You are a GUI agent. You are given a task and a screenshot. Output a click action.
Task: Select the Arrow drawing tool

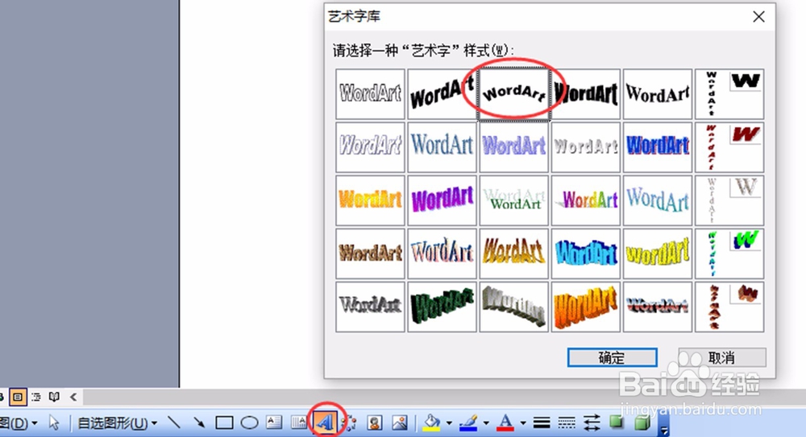point(199,423)
